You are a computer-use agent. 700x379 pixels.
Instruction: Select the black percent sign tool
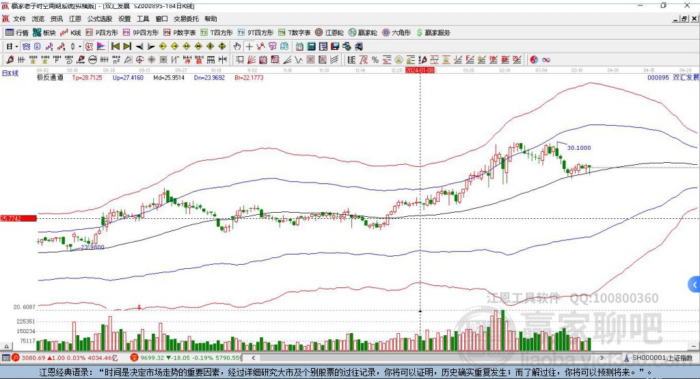(375, 60)
